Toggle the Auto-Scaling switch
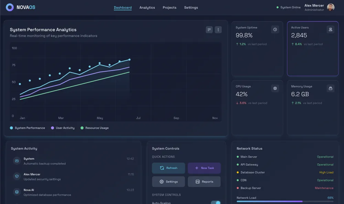Viewport: 344px width, 204px height. coord(216,203)
